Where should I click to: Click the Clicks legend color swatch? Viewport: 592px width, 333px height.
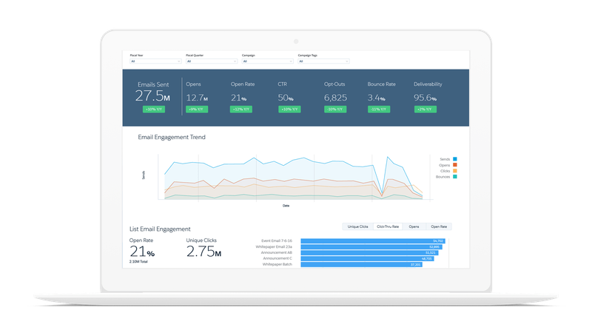coord(455,171)
